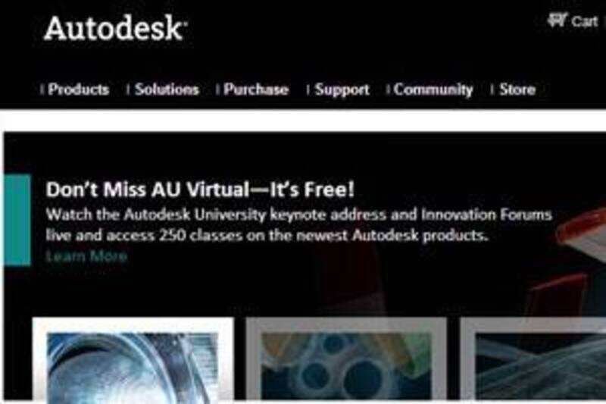Image resolution: width=606 pixels, height=404 pixels.
Task: Click the Cart text link
Action: coord(585,21)
